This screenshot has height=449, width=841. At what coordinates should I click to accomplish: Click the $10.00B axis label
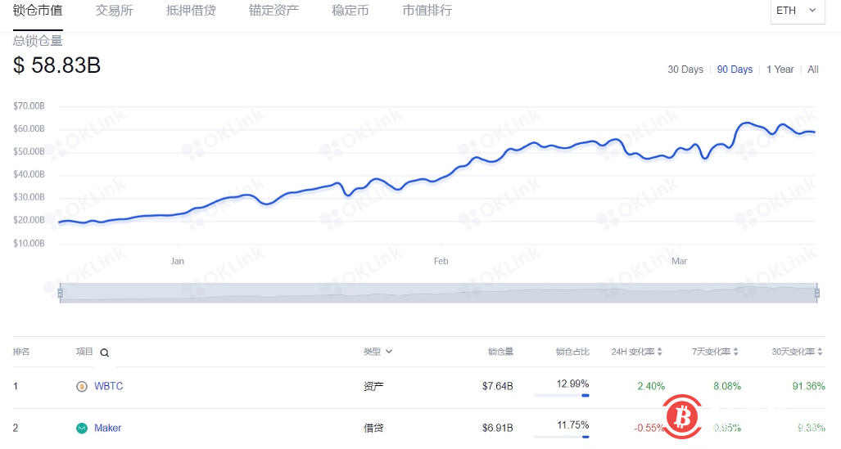[29, 243]
